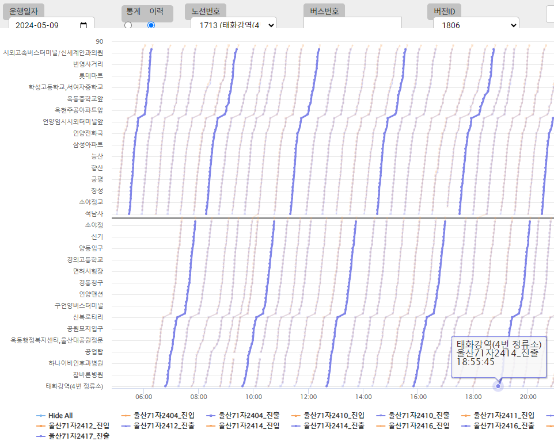This screenshot has width=554, height=445.
Task: Toggle 울산71자2416_진입 legend entry
Action: pyautogui.click(x=411, y=426)
